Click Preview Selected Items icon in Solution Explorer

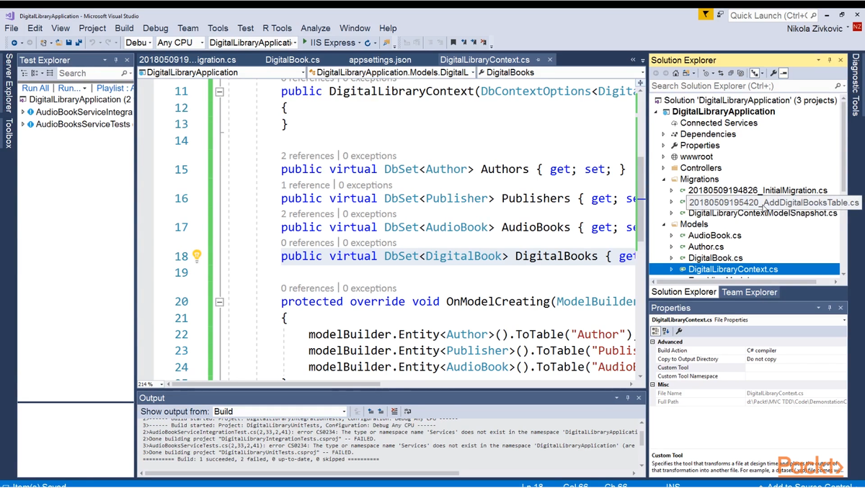tap(784, 73)
